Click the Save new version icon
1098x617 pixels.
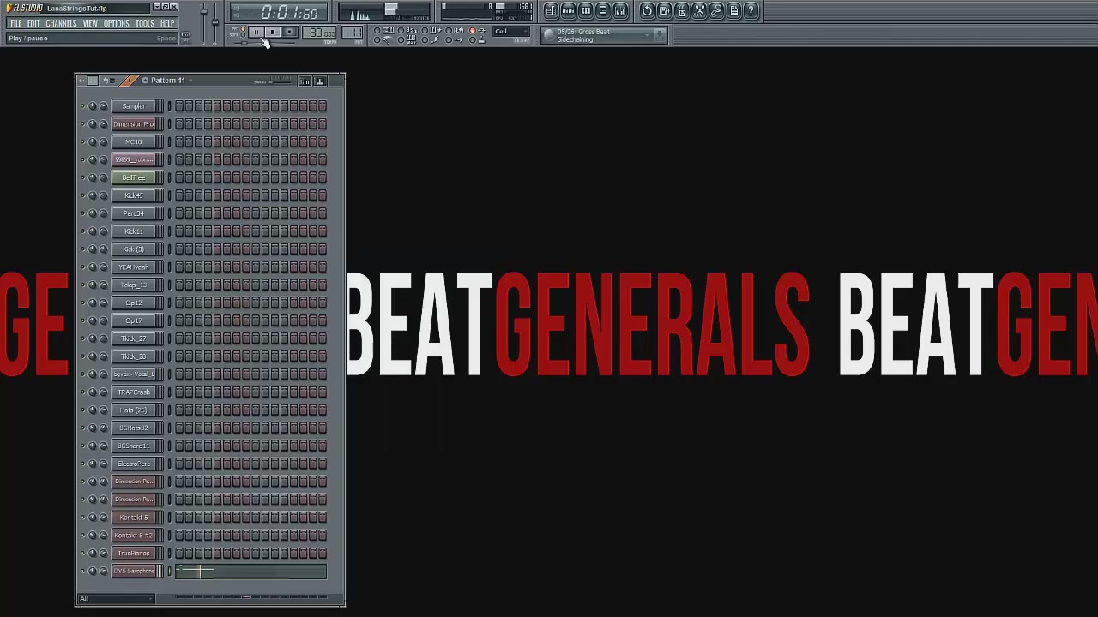(x=664, y=10)
